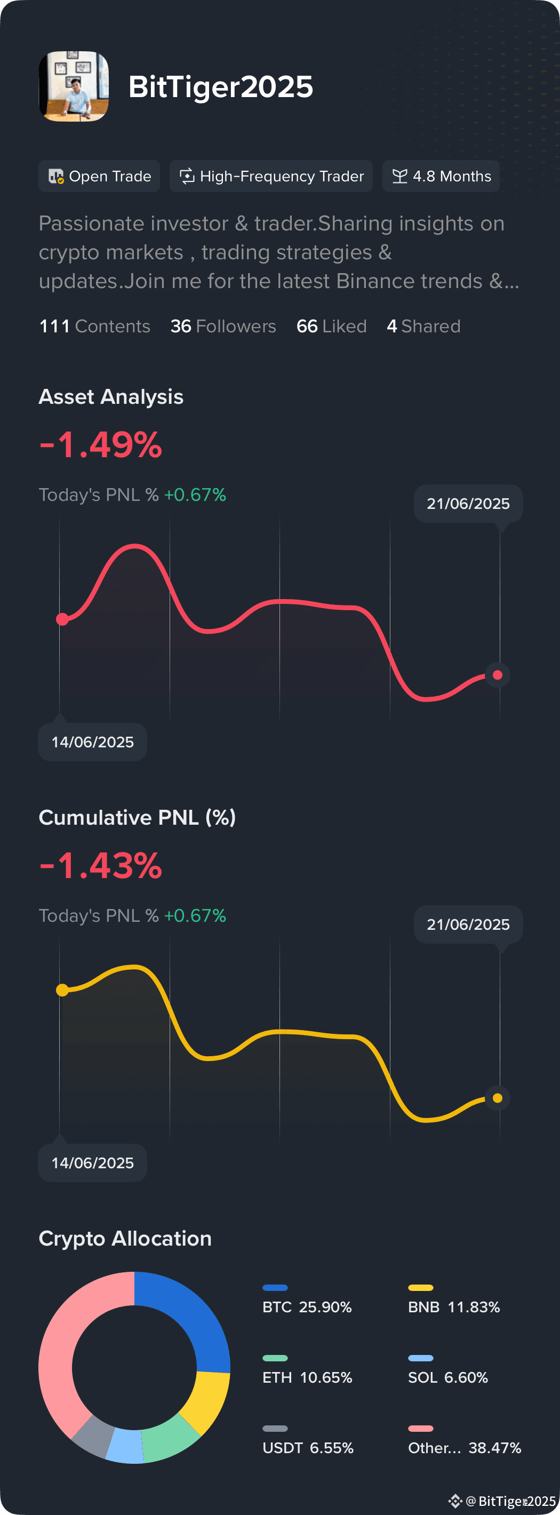Select the BTC blue legend swatch

click(275, 1287)
